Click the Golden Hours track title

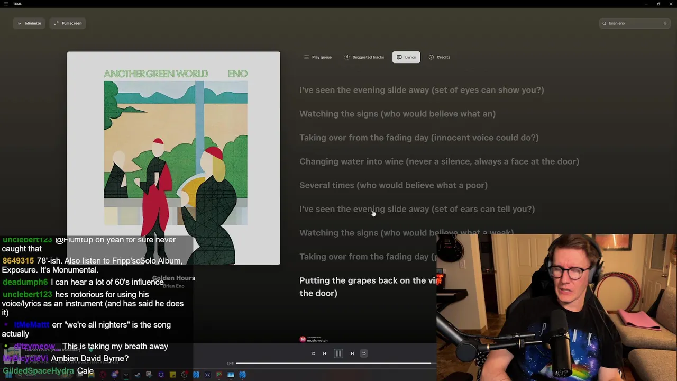173,278
